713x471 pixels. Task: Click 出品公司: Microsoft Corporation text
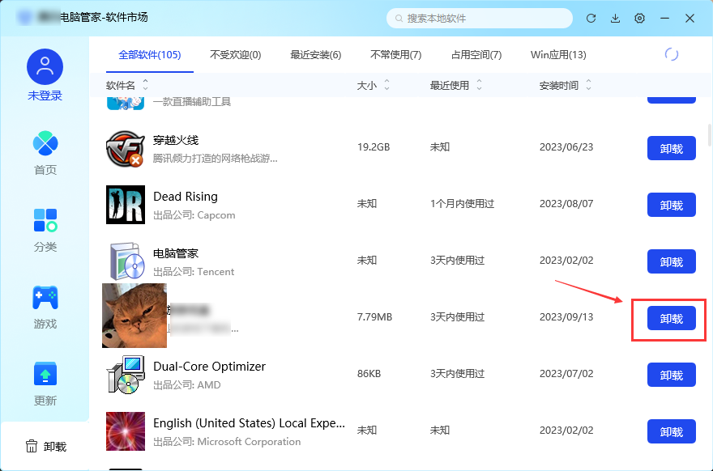click(227, 442)
